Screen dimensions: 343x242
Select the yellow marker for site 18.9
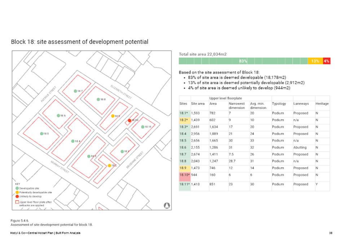pos(113,116)
